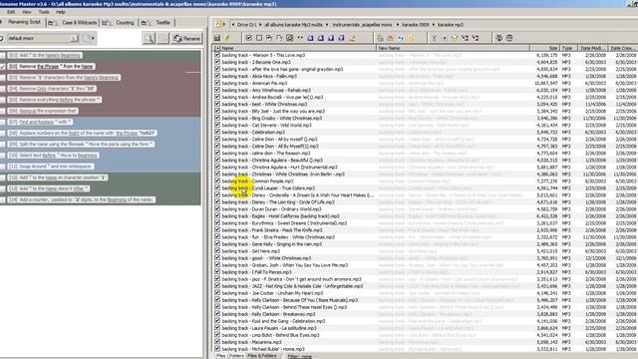Select 'backing track - Amy Winehouse - Rehab.mp3' row
This screenshot has height=359, width=638.
[266, 90]
